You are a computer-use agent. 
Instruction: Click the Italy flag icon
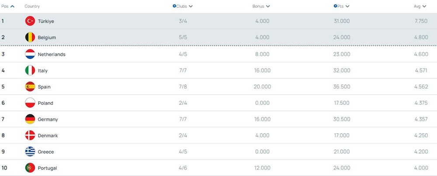(30, 70)
